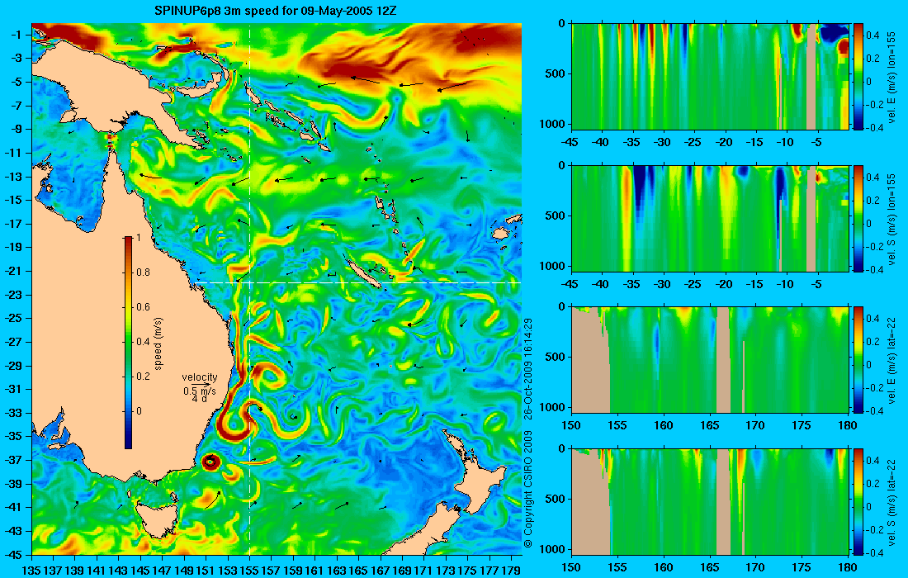Click color bar of vel. S lat=-22 panel
Screen dimensions: 908x578
(x=858, y=501)
